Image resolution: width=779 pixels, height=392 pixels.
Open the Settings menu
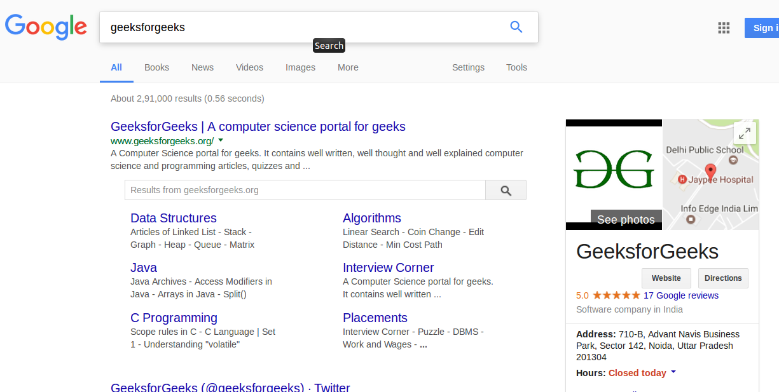pyautogui.click(x=468, y=67)
